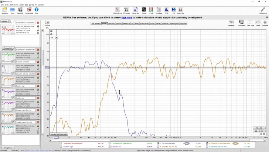Follow the 'click here' donation link
This screenshot has width=269, height=152.
pyautogui.click(x=127, y=17)
